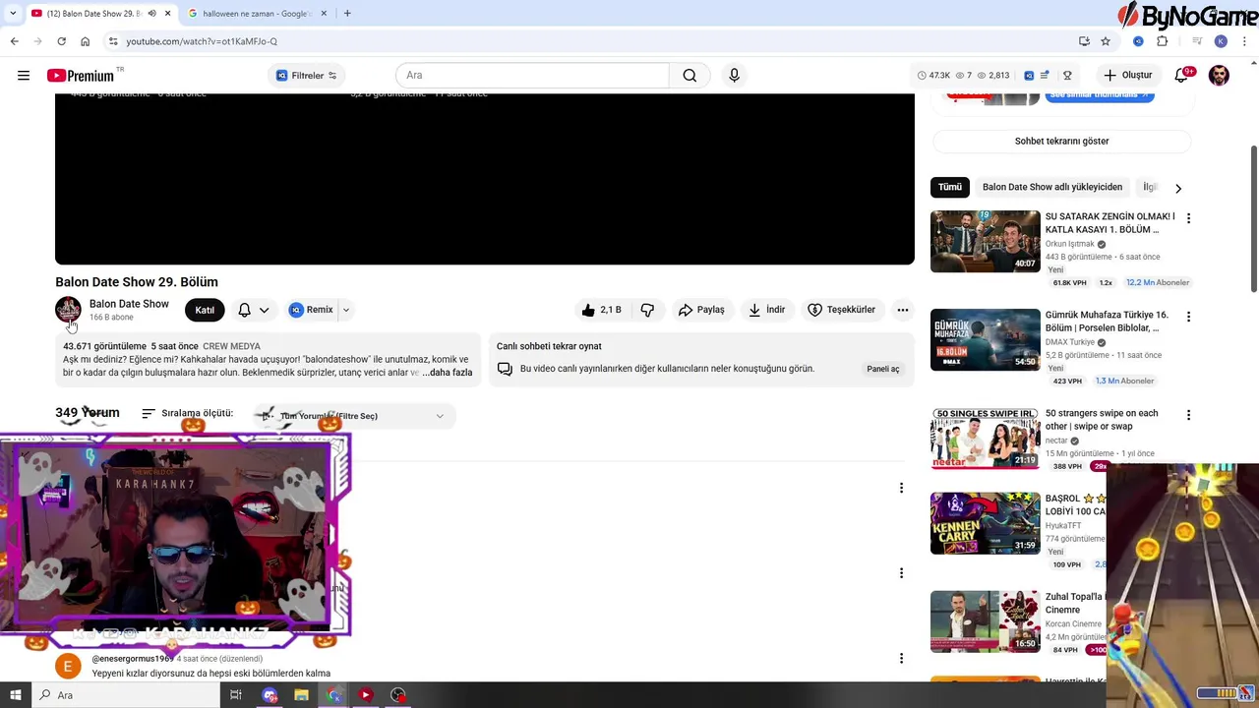Open options for Gümrük Muhafaza video
This screenshot has width=1259, height=708.
point(1188,317)
